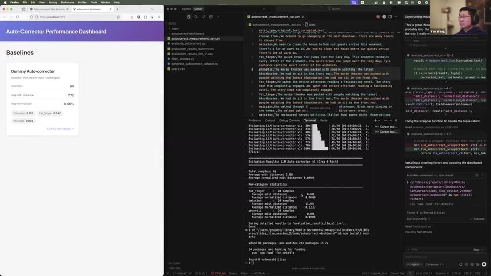Image resolution: width=491 pixels, height=276 pixels.
Task: Open Run Everything dropdown
Action: pos(418,219)
